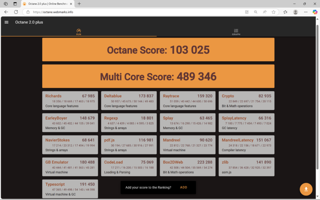Click the Box2DWeb benchmark name
Viewport: 320px width, 200px height.
click(x=173, y=162)
